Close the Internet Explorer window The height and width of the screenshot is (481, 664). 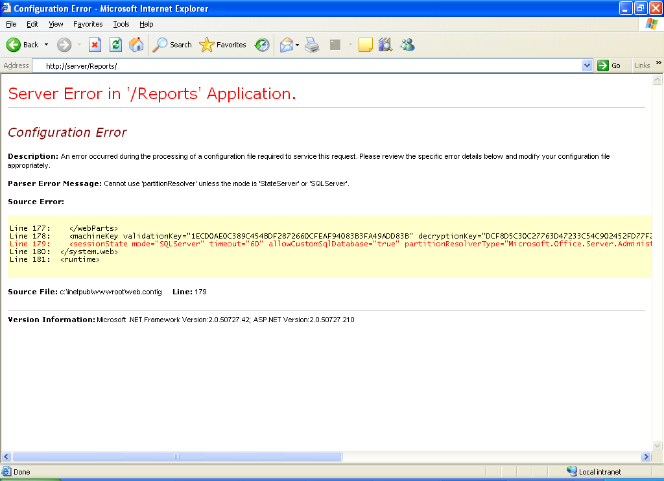pos(656,8)
